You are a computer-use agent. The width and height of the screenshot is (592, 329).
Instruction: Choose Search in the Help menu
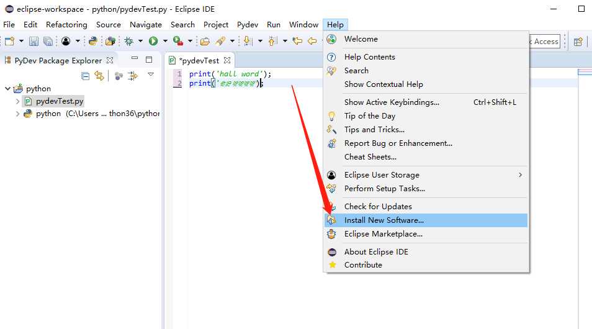[426, 71]
